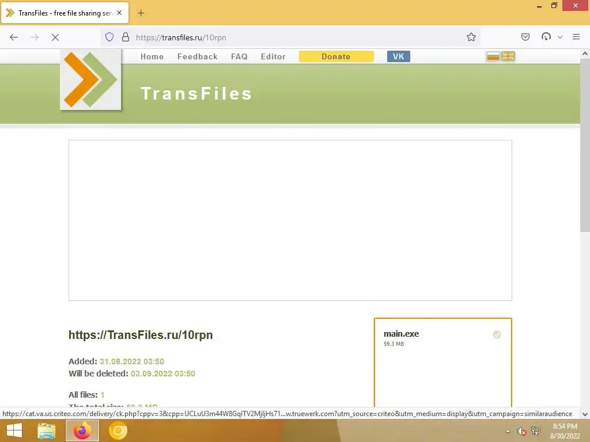Viewport: 590px width, 442px height.
Task: Open tracking protection shield icon
Action: (109, 37)
